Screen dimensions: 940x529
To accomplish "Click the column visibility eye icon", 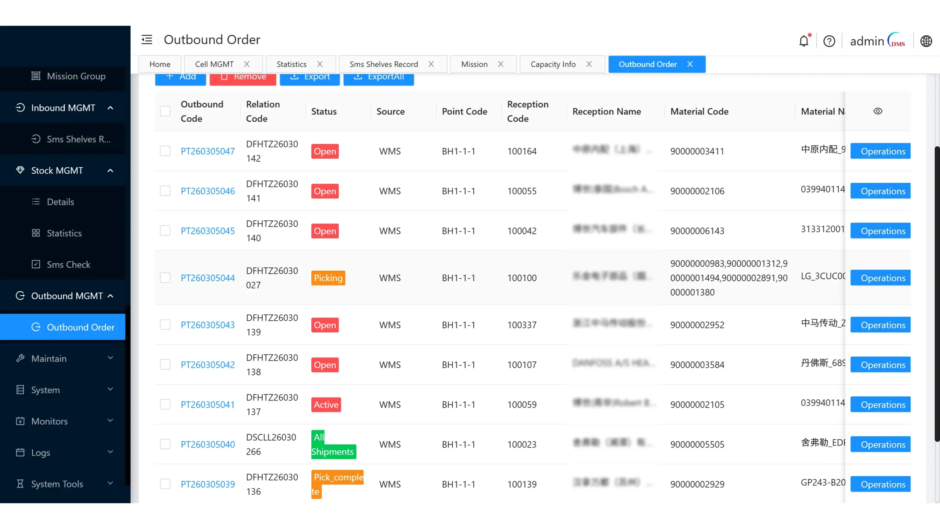I will [878, 111].
